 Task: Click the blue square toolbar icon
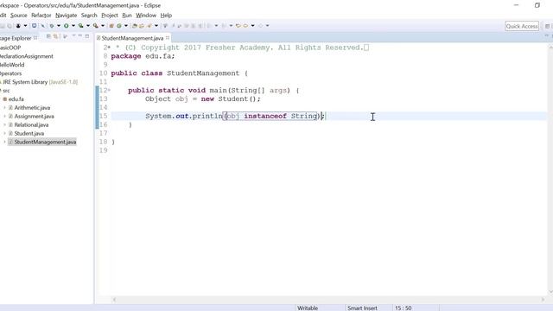(x=34, y=25)
